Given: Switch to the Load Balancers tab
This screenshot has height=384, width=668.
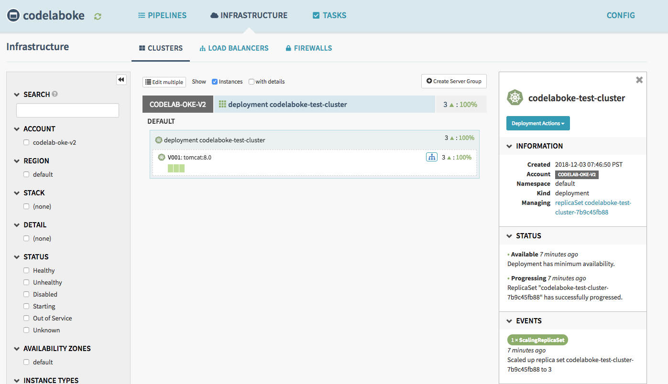Looking at the screenshot, I should click(234, 48).
